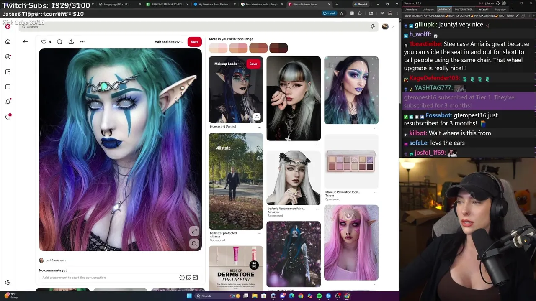Open the Gemini button in browser
Image resolution: width=536 pixels, height=301 pixels.
click(x=361, y=4)
